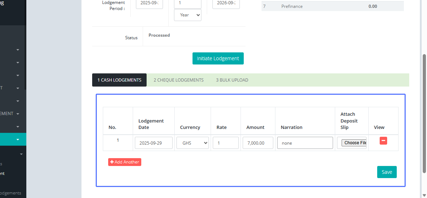Screen dimensions: 427x198
Task: Select the Cash Lodgements tab
Action: click(119, 80)
